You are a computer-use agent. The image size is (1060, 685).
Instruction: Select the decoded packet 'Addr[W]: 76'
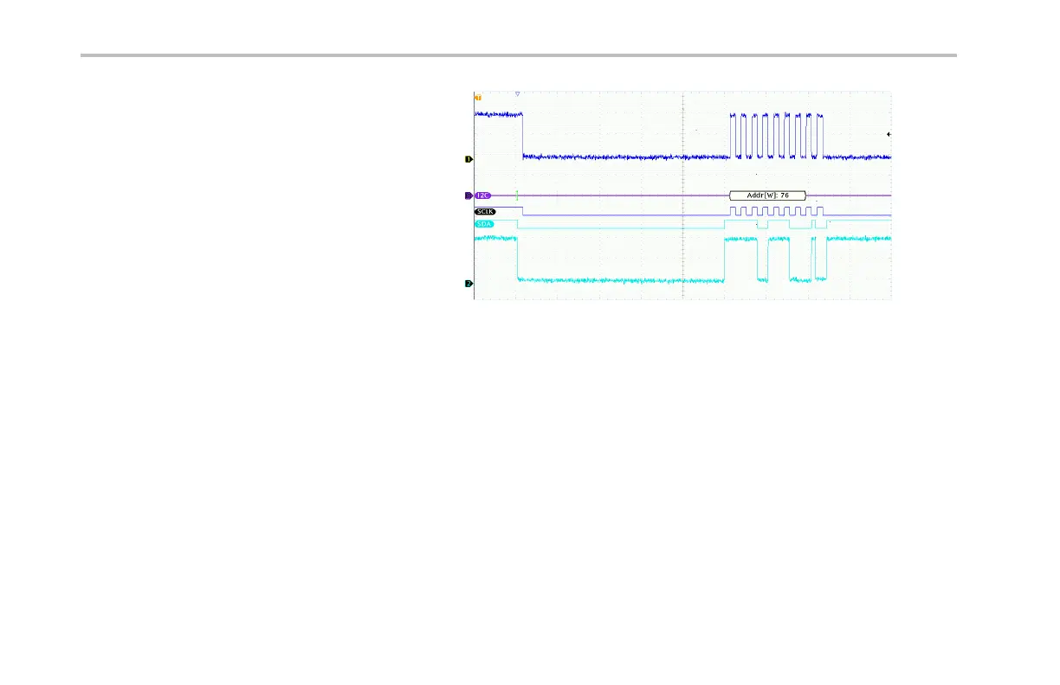pyautogui.click(x=767, y=195)
